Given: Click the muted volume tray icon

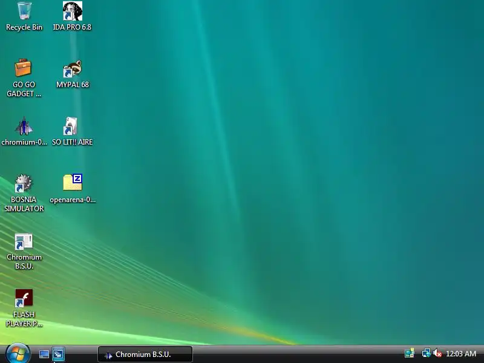Looking at the screenshot, I should click(437, 353).
